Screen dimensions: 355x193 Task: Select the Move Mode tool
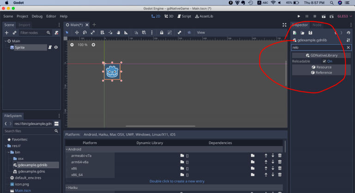77,33
